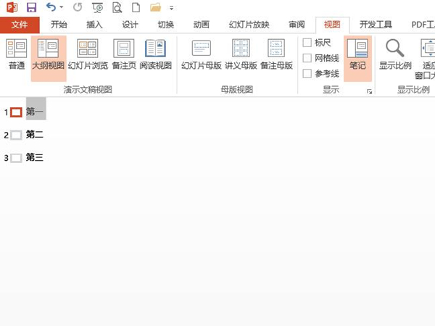Image resolution: width=435 pixels, height=326 pixels.
Task: Click the Save icon in quick access toolbar
Action: [x=31, y=7]
